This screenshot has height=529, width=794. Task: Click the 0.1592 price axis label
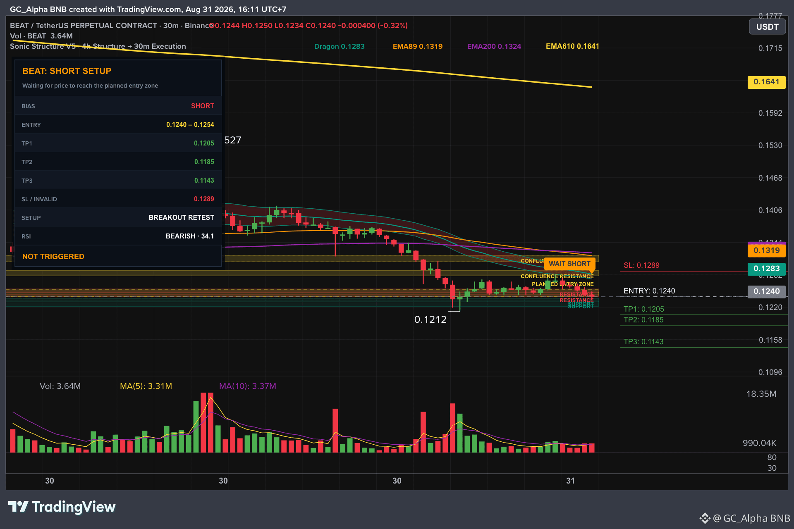(x=770, y=113)
